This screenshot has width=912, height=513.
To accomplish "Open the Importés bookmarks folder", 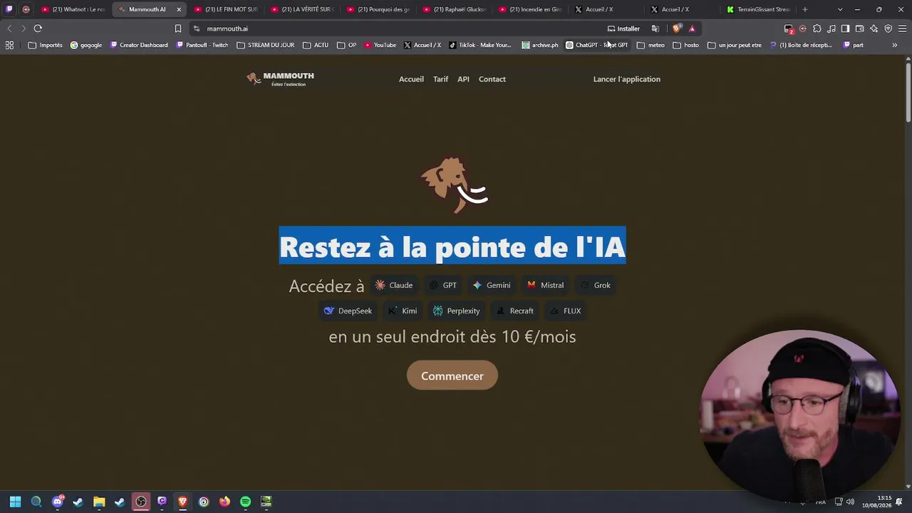I will [45, 45].
